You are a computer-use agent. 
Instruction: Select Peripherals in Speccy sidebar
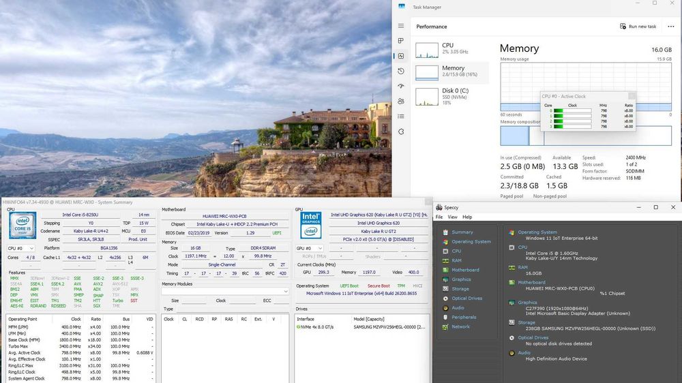click(x=464, y=318)
